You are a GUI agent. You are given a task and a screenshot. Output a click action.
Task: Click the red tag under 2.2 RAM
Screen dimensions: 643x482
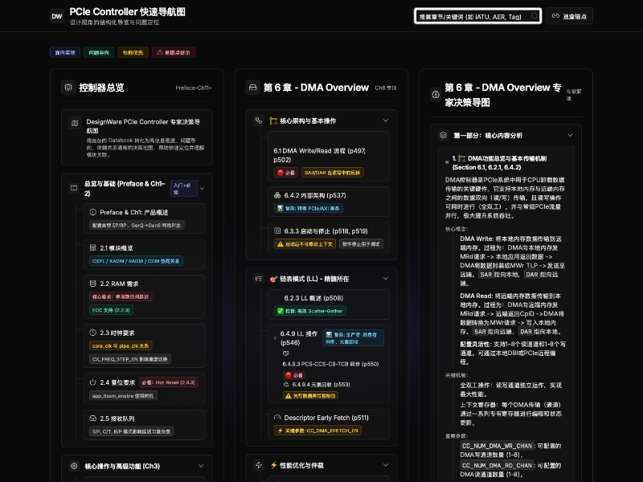[121, 296]
